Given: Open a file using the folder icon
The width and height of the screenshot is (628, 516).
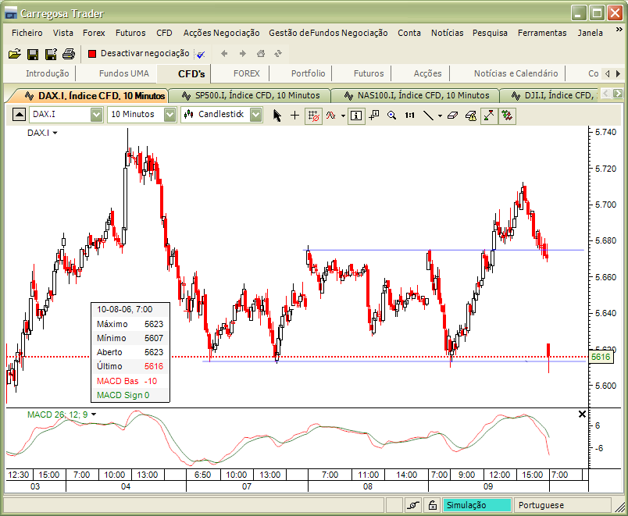Looking at the screenshot, I should [x=15, y=53].
